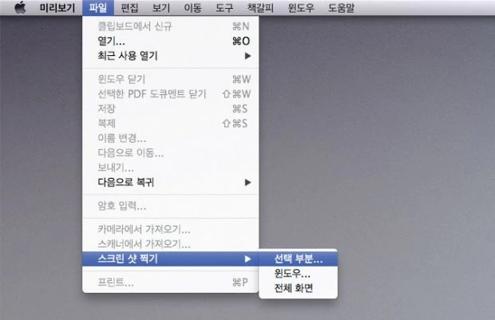Open the 책갈피 menu

pyautogui.click(x=260, y=7)
